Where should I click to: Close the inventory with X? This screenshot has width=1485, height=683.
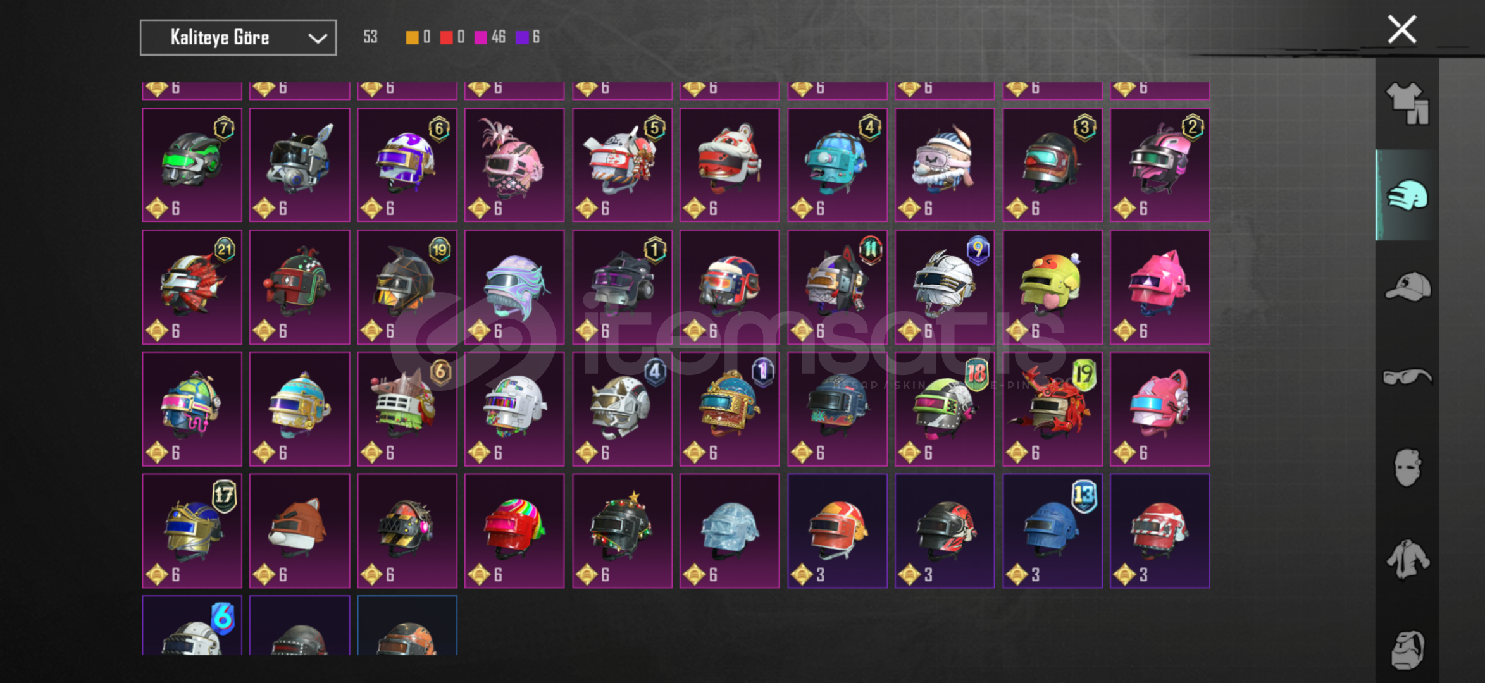(1401, 30)
